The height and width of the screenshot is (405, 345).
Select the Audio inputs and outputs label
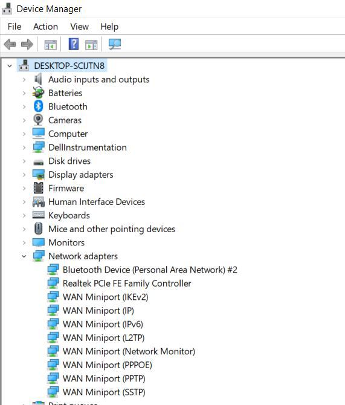(99, 79)
